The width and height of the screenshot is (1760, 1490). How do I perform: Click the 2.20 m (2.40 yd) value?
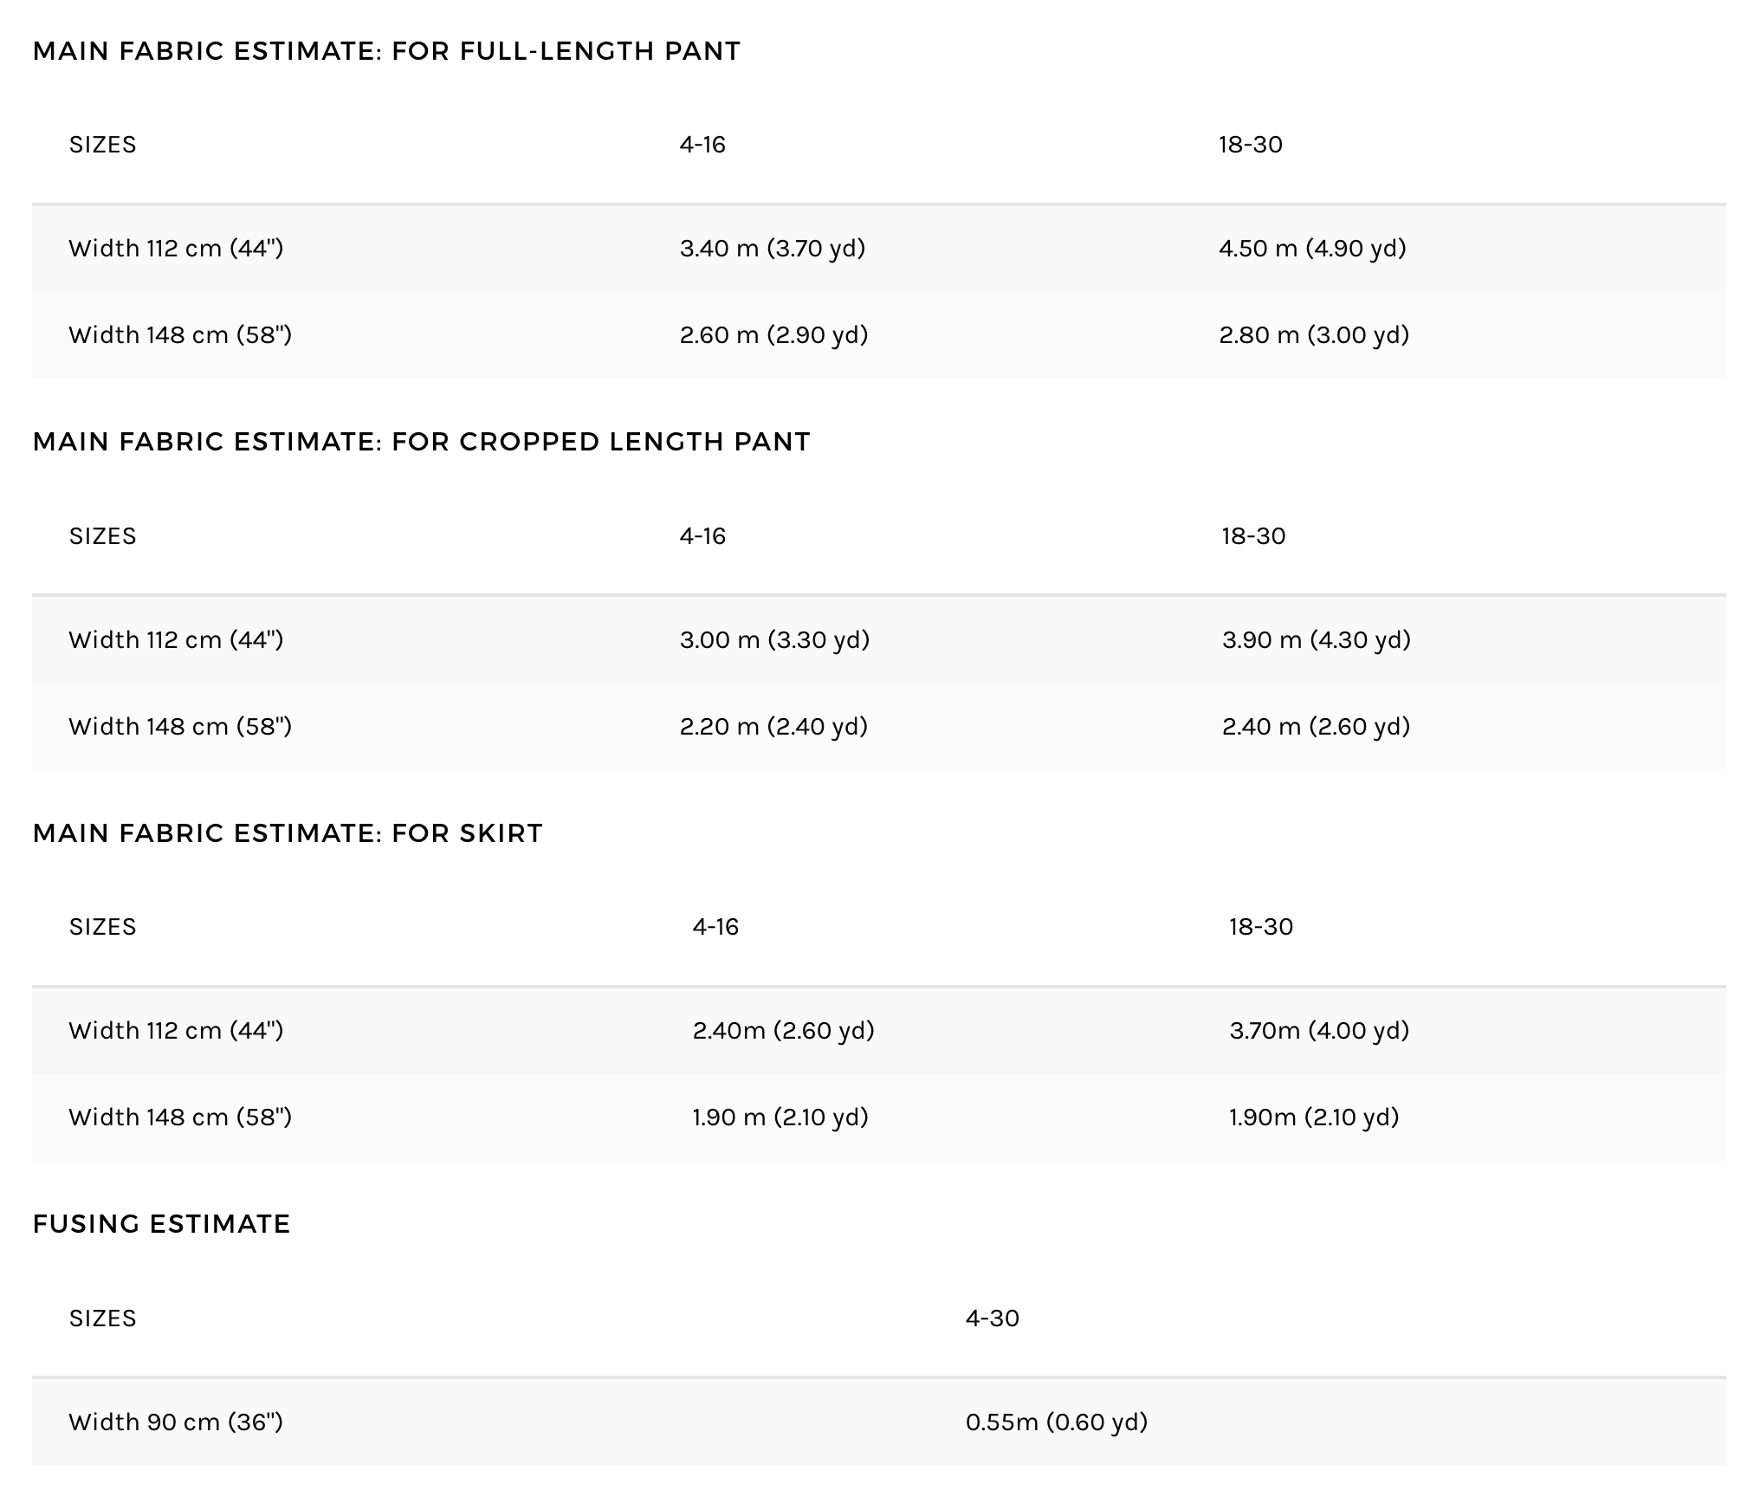pos(773,727)
